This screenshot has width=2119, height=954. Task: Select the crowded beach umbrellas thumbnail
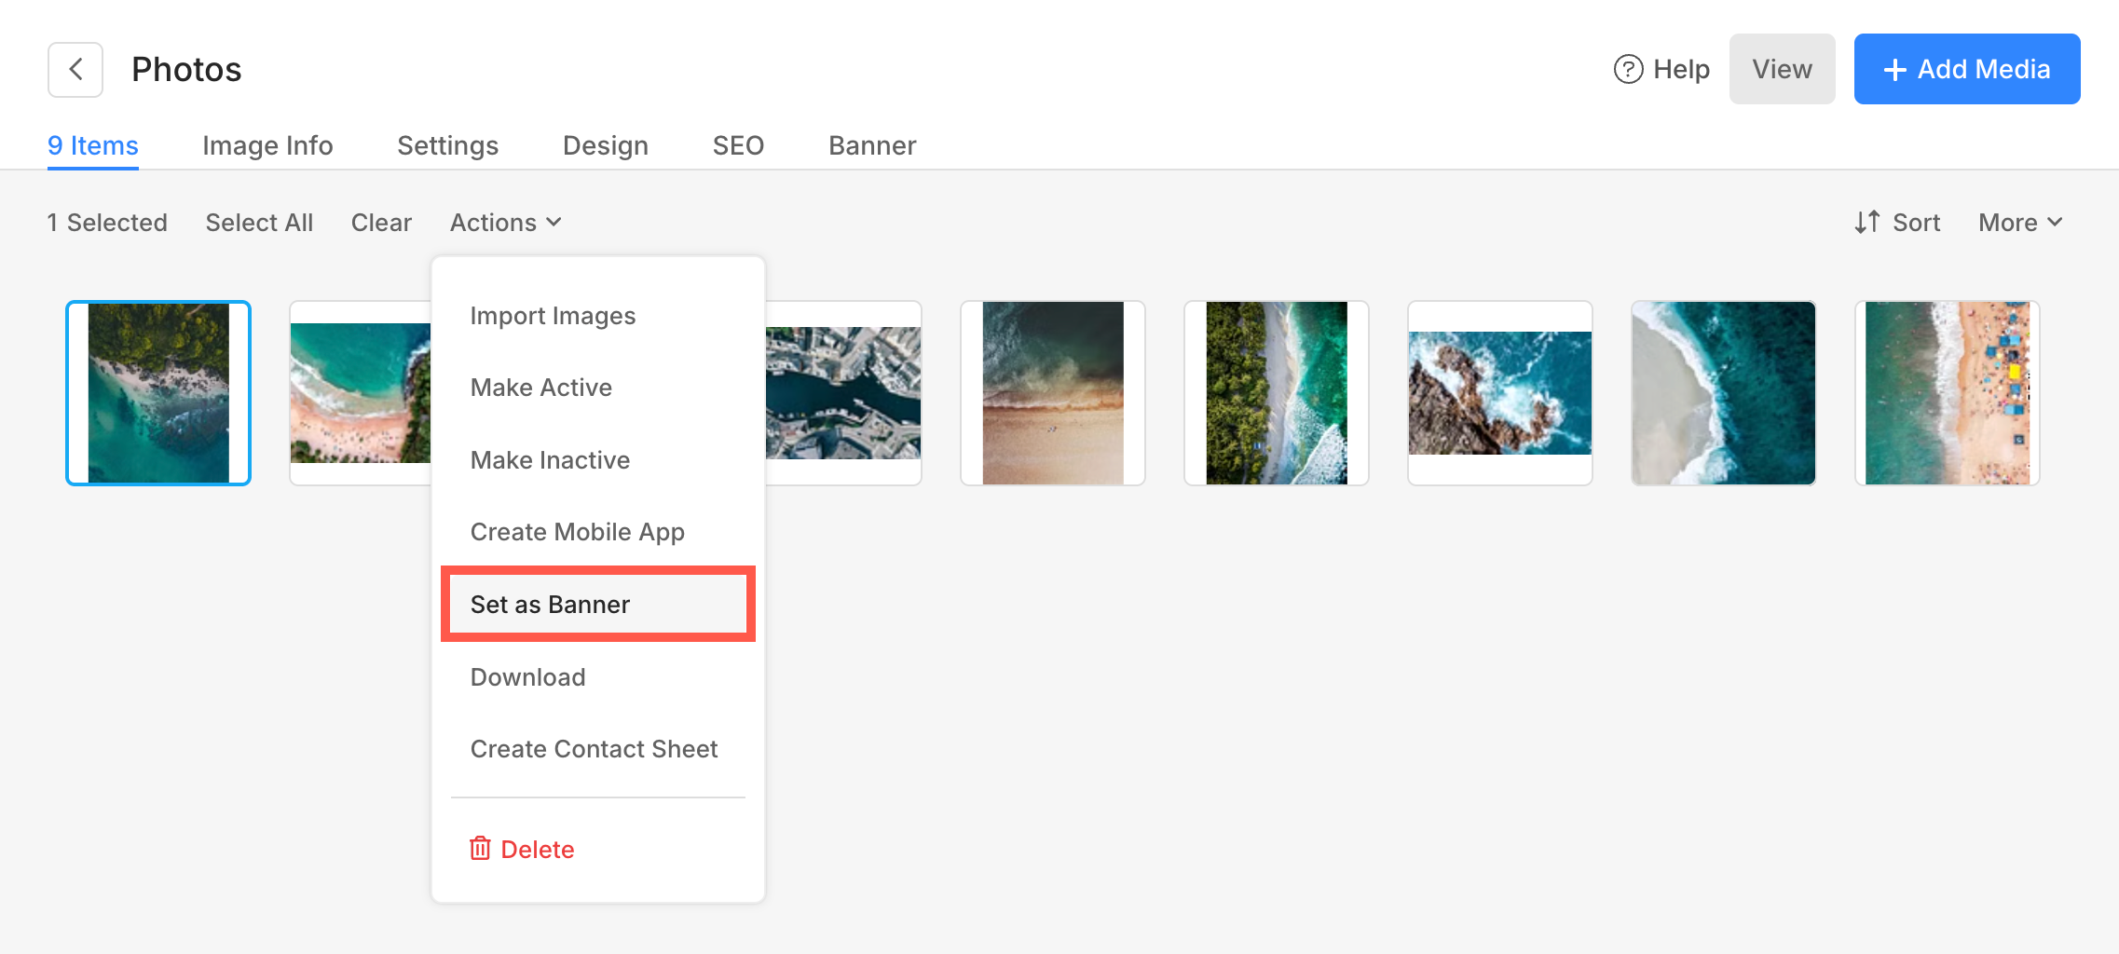(1947, 393)
